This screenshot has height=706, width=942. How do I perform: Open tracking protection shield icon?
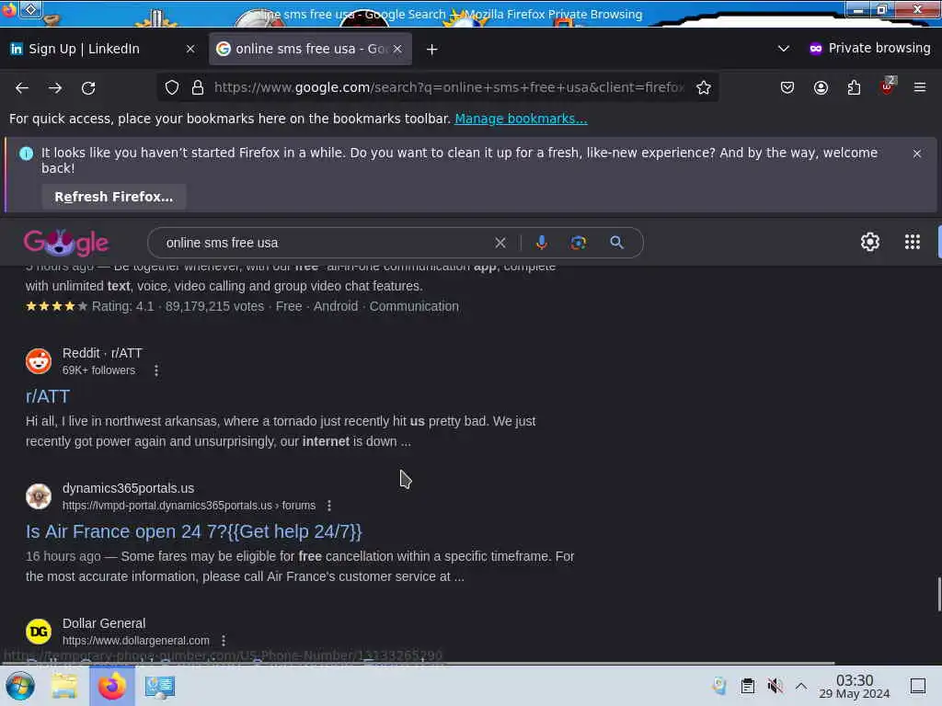172,87
